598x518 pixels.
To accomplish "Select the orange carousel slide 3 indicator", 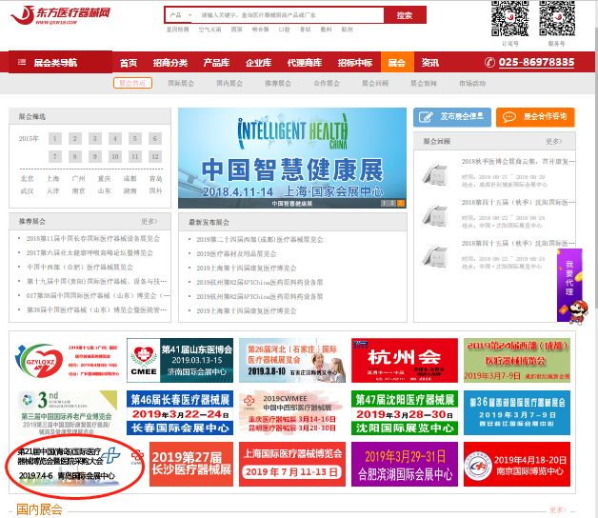I will tap(401, 204).
